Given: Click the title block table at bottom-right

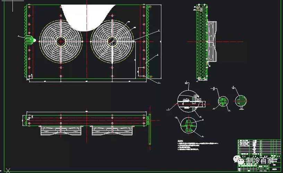Looking at the screenshot, I should coord(259,155).
